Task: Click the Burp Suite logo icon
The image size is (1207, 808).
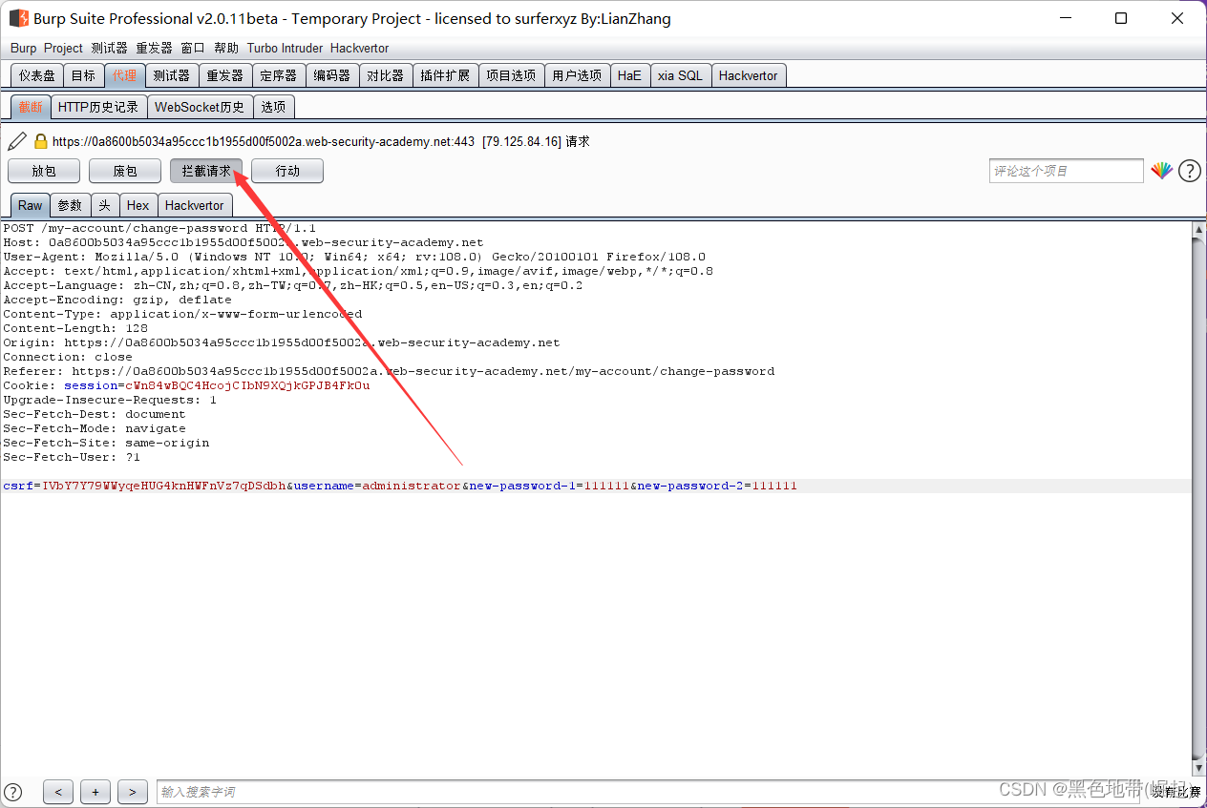Action: tap(18, 18)
